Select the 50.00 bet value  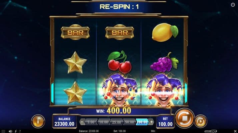tap(129, 122)
